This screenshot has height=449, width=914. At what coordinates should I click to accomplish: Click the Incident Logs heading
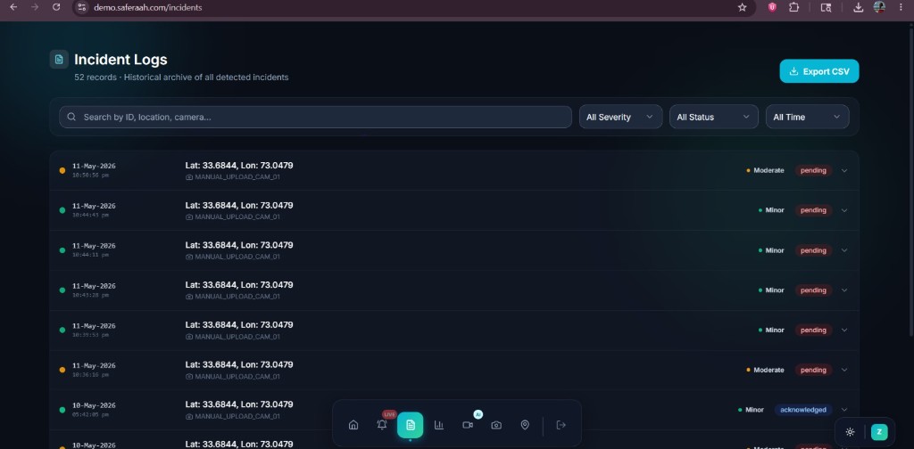click(120, 60)
